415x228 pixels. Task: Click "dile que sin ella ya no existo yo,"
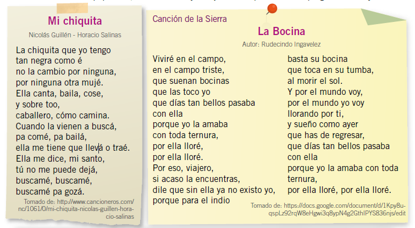point(214,190)
